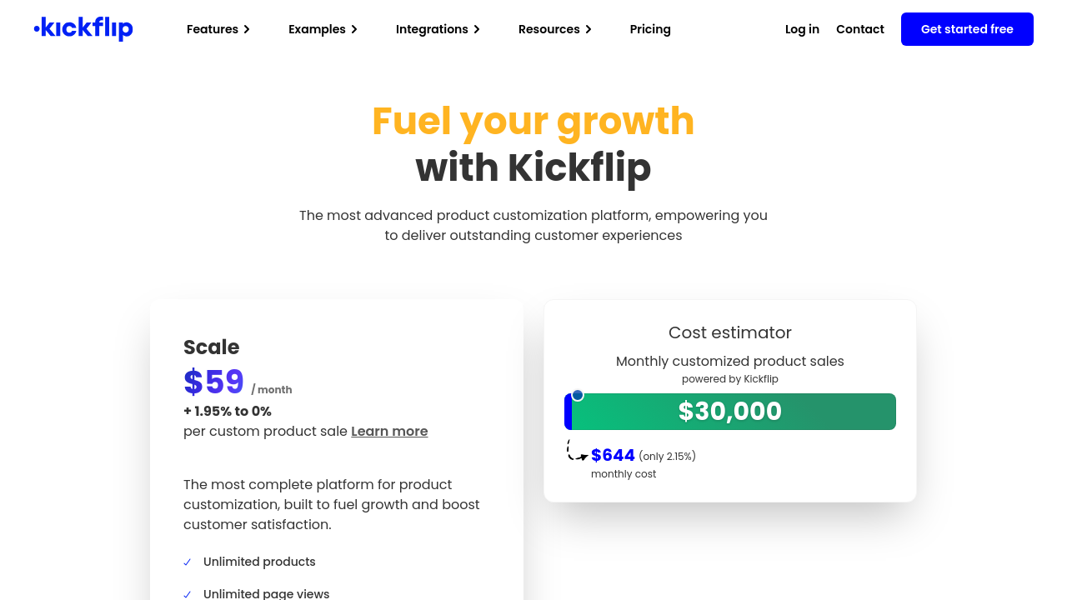The height and width of the screenshot is (600, 1067).
Task: Expand the Features menu
Action: 213,29
